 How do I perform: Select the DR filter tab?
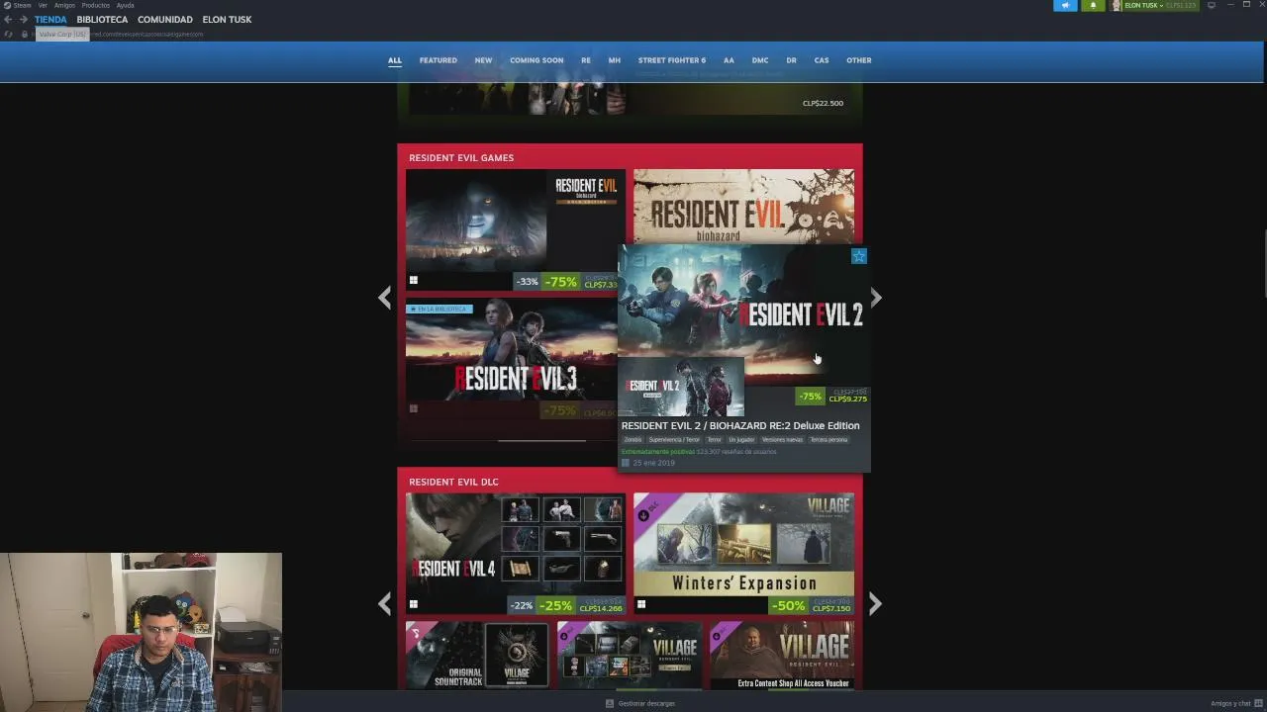pos(791,60)
